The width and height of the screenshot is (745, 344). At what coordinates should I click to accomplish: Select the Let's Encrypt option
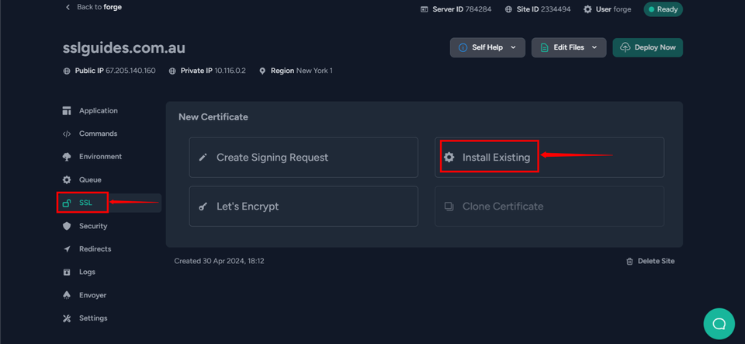303,207
